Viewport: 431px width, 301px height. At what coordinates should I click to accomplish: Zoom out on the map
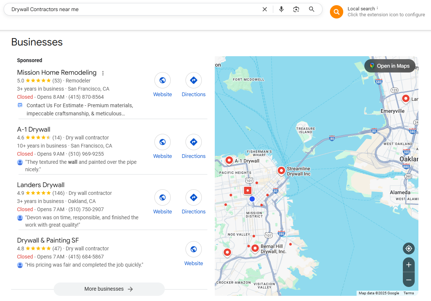click(408, 280)
